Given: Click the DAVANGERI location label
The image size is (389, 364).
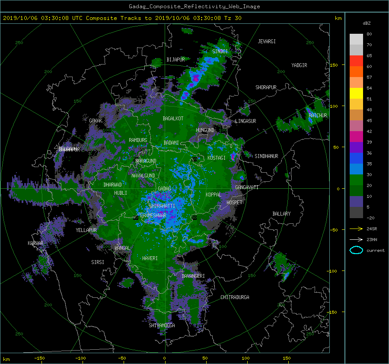Looking at the screenshot, I should [193, 276].
